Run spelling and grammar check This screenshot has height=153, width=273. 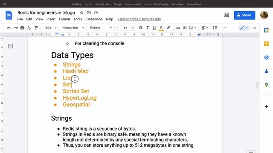29,28
